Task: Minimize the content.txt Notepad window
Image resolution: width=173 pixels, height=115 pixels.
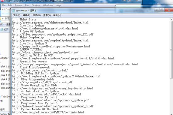Action: click(x=157, y=10)
